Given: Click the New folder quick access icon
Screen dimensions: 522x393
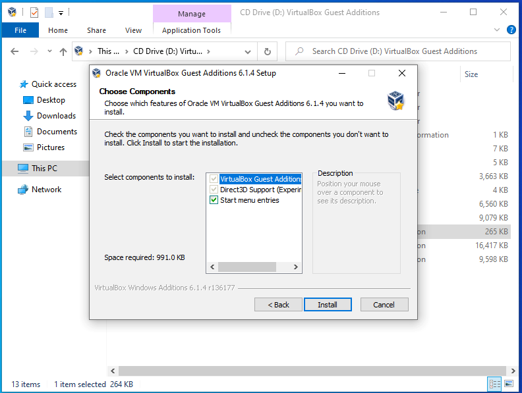Looking at the screenshot, I should click(x=49, y=13).
